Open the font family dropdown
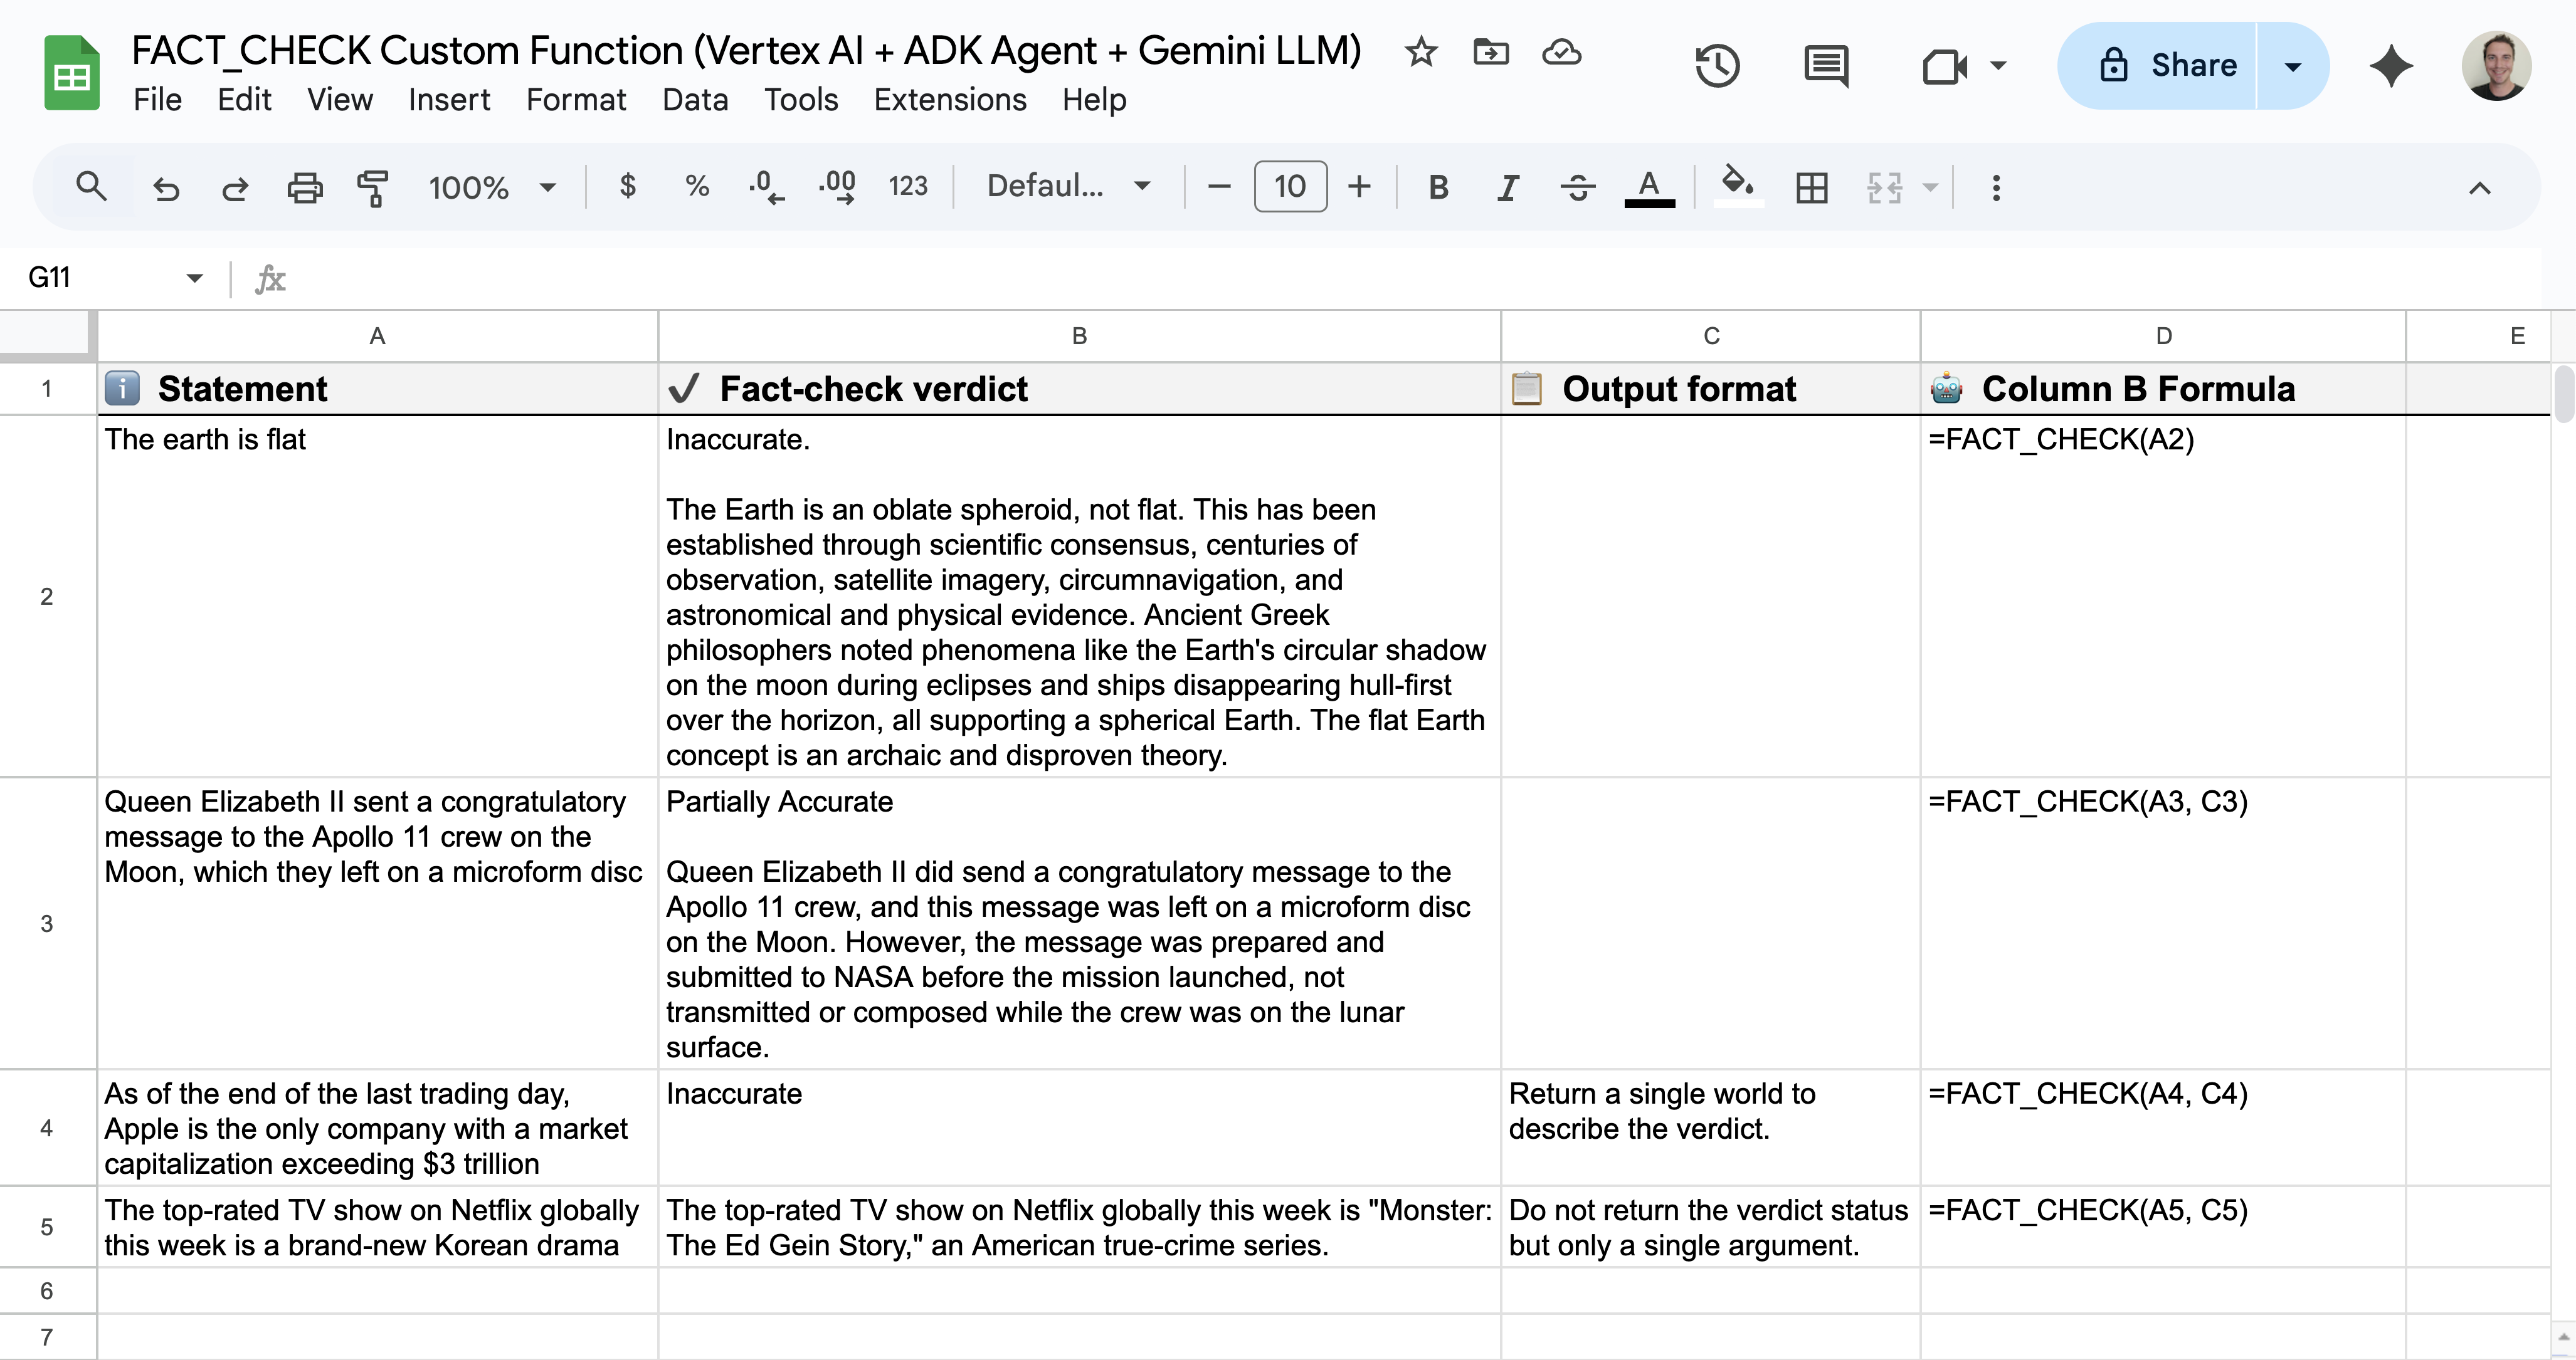Viewport: 2576px width, 1360px height. point(1066,186)
